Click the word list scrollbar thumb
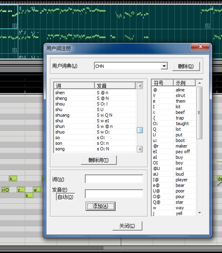Image resolution: width=222 pixels, height=253 pixels. point(140,130)
